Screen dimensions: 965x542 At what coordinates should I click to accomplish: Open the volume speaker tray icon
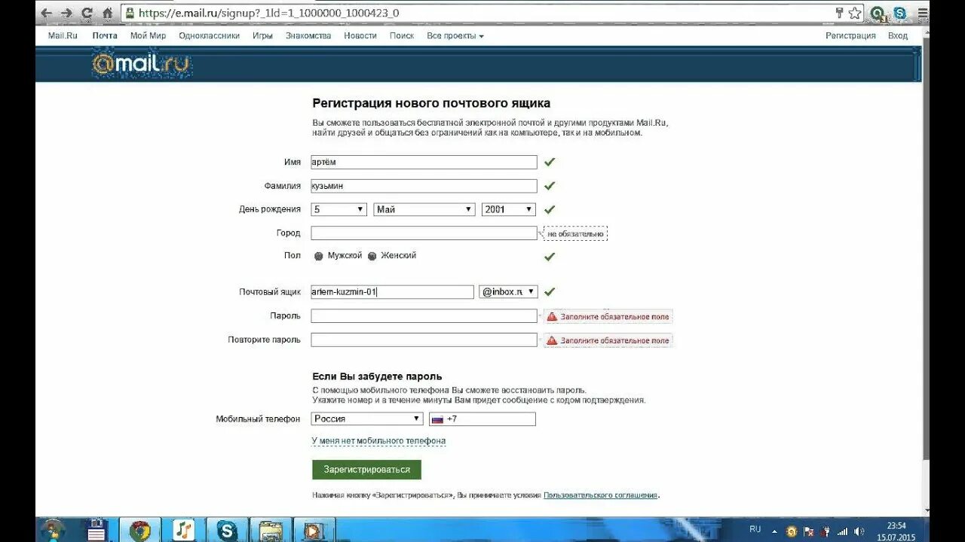860,531
